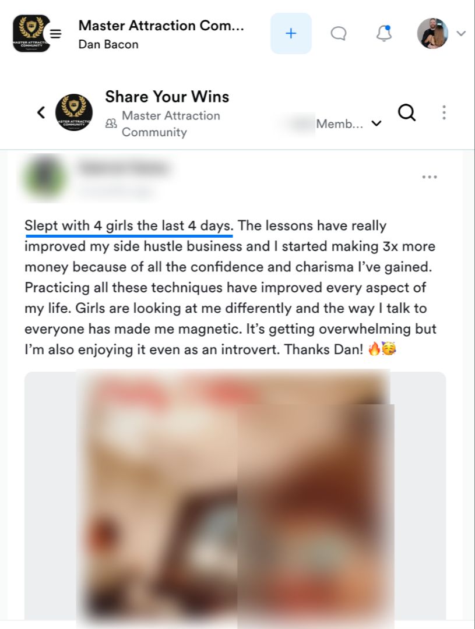Expand the arrow next to profile avatar

461,33
